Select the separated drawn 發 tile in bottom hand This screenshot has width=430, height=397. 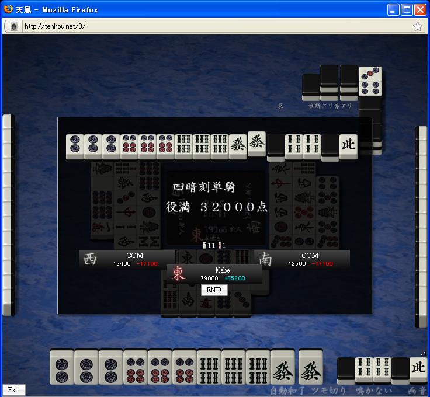coord(310,367)
